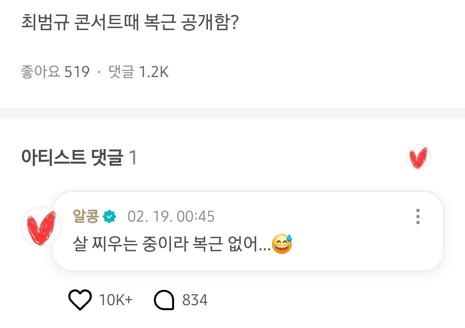The image size is (465, 328).
Task: Tap the verified badge next to 알콩
Action: (x=110, y=217)
